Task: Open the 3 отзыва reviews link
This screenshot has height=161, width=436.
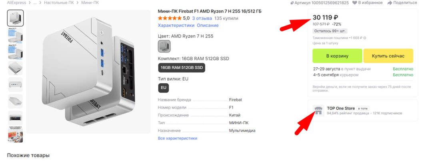Action: coord(202,18)
